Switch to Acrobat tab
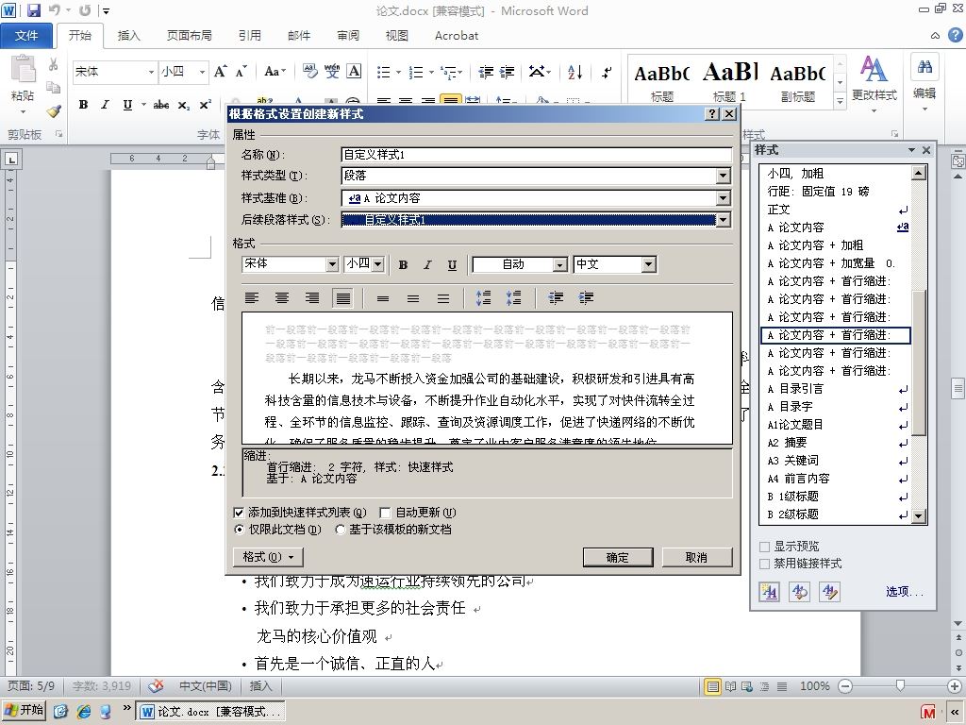The image size is (966, 725). click(457, 36)
